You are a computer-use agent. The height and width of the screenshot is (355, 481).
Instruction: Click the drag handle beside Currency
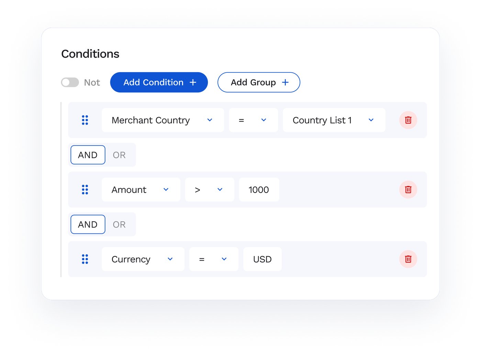(x=85, y=259)
